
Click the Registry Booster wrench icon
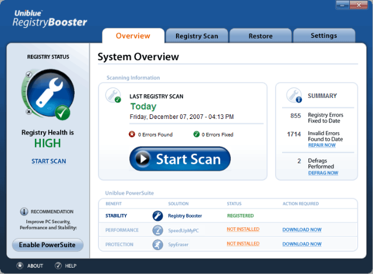tap(157, 216)
